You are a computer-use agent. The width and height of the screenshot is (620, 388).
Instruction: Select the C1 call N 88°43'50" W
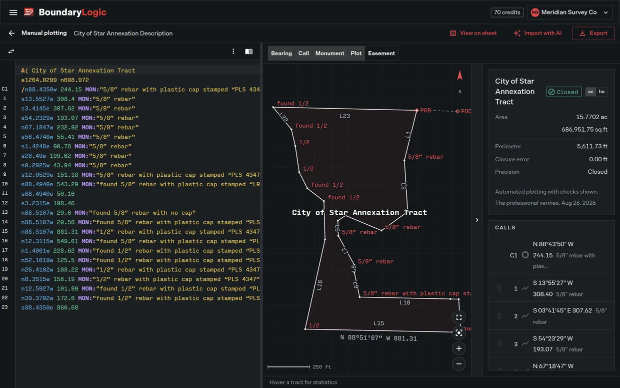[553, 244]
